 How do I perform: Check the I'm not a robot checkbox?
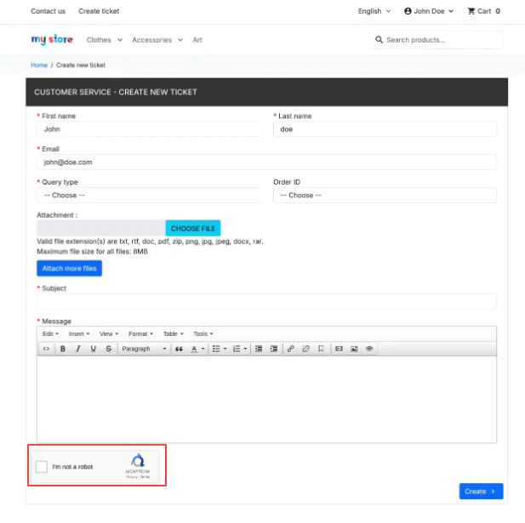tap(42, 467)
